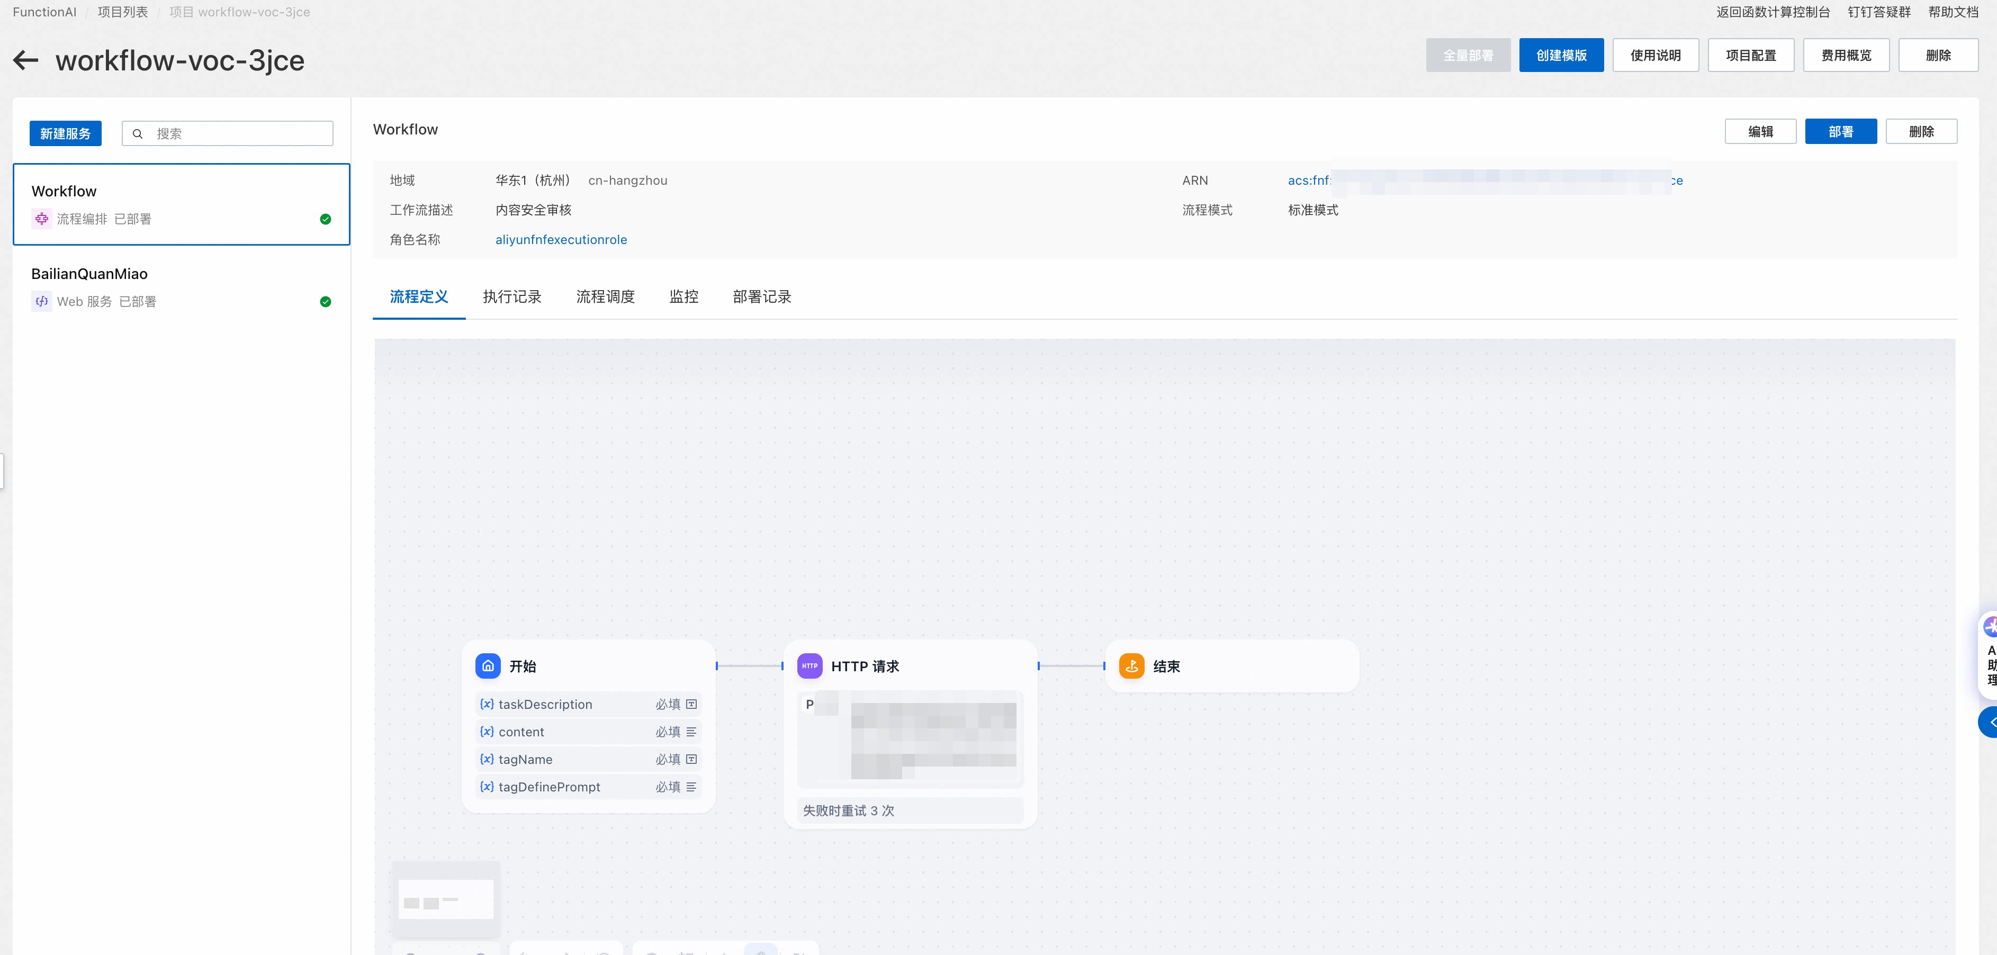This screenshot has width=1997, height=955.
Task: Switch to the 执行记录 tab
Action: click(511, 297)
